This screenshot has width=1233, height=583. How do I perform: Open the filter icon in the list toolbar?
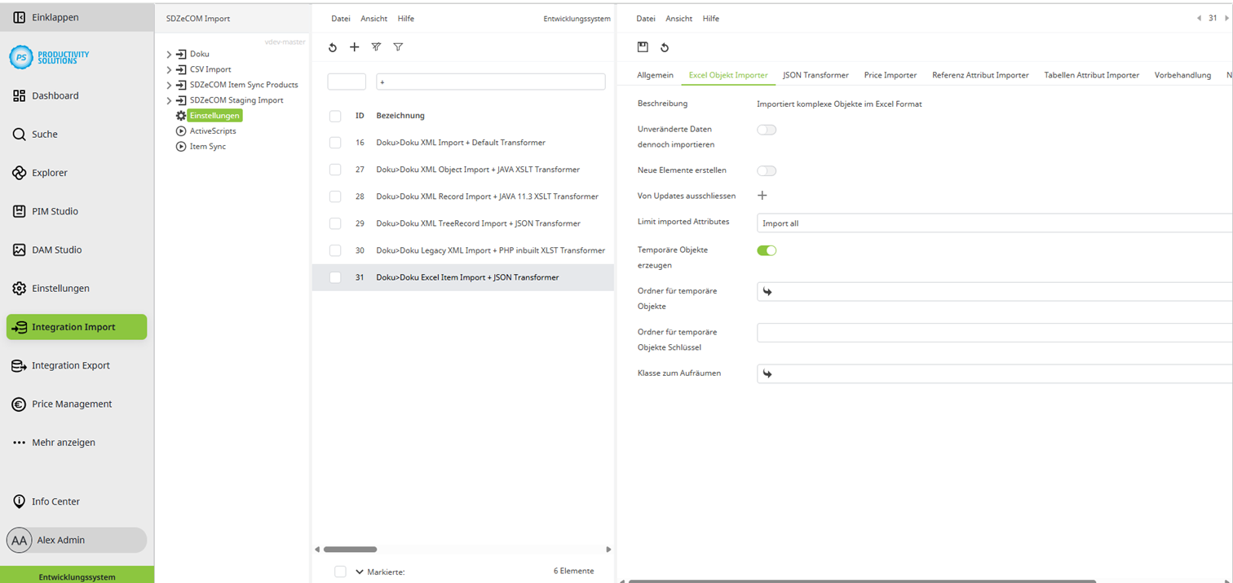[x=398, y=47]
